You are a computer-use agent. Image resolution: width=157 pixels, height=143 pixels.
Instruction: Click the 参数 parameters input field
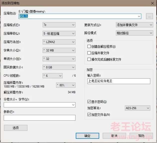pos(40,118)
